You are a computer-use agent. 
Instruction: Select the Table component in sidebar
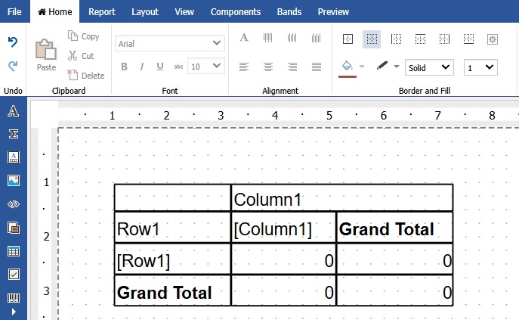[13, 250]
